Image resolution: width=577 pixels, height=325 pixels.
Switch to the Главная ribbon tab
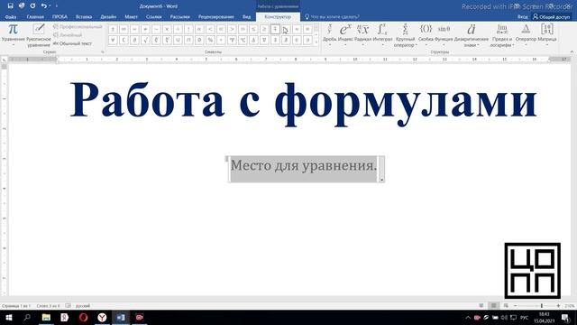coord(35,17)
